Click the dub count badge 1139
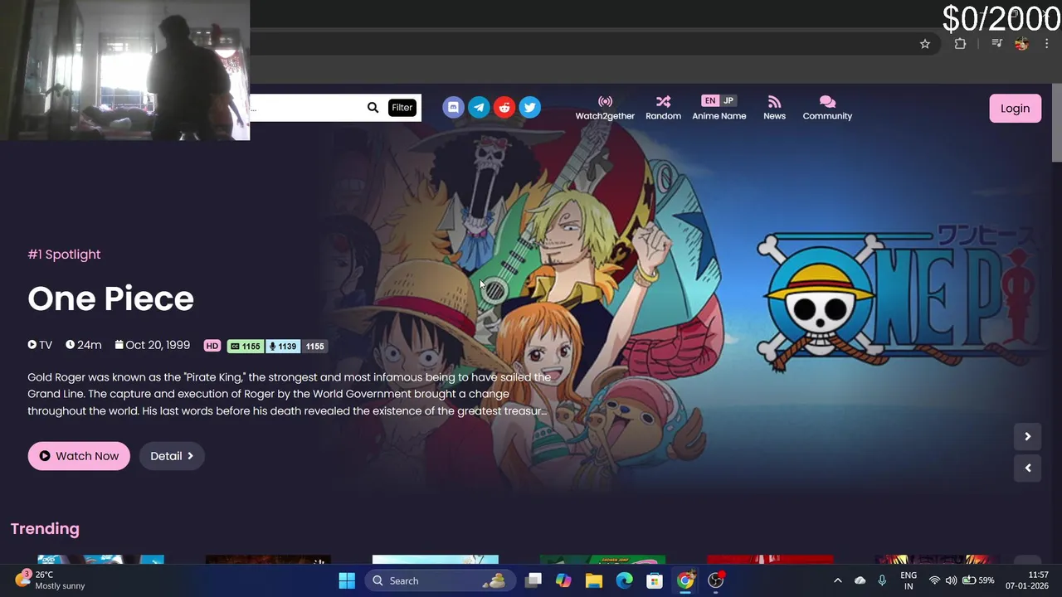The height and width of the screenshot is (597, 1062). 283,347
